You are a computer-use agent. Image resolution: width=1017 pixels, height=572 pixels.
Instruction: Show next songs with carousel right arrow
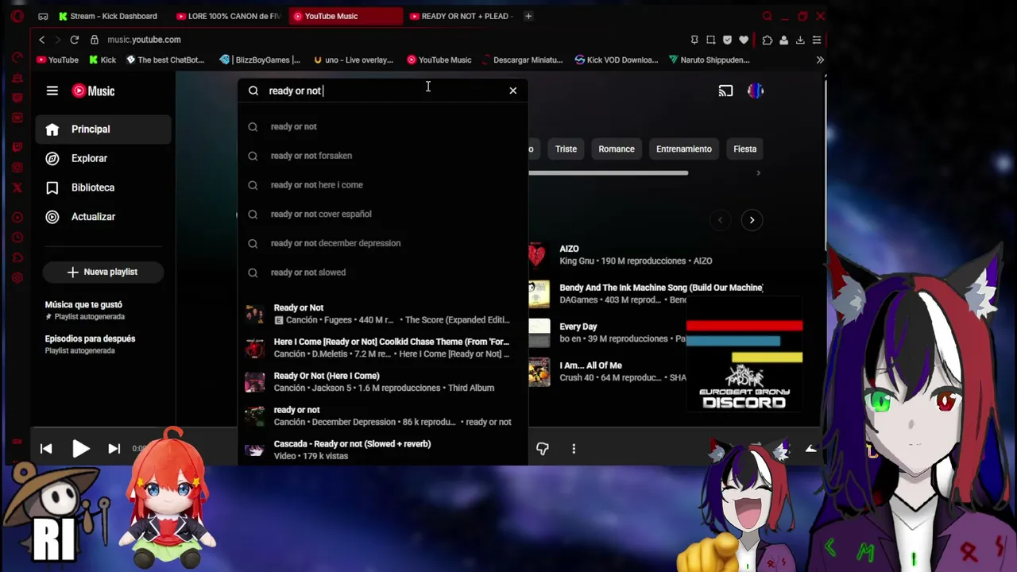pos(752,220)
